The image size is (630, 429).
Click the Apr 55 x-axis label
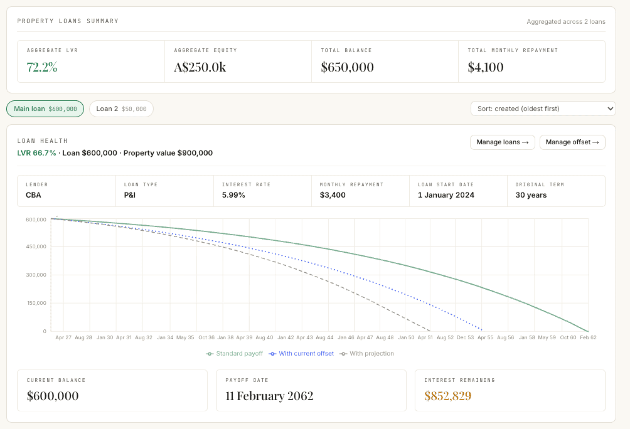point(485,337)
